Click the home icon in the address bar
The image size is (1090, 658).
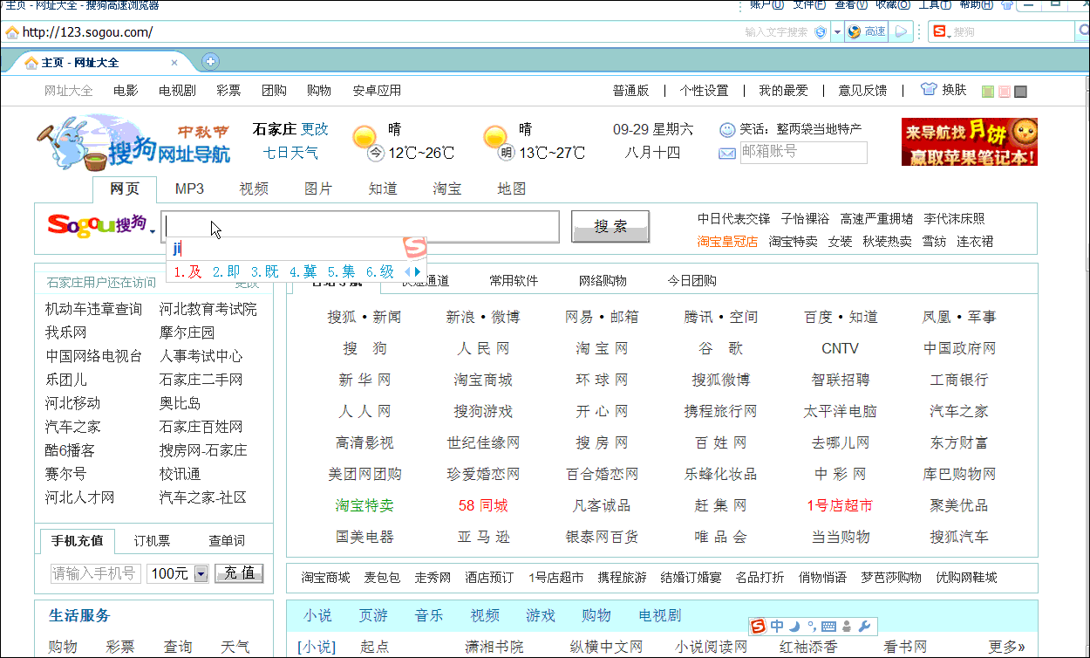click(x=12, y=32)
